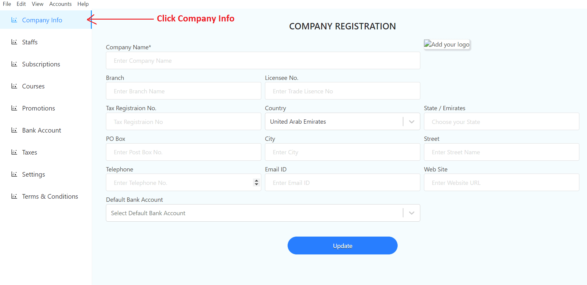Screen dimensions: 587x285
Task: Click the chart icon beside Staffs
Action: pyautogui.click(x=14, y=42)
